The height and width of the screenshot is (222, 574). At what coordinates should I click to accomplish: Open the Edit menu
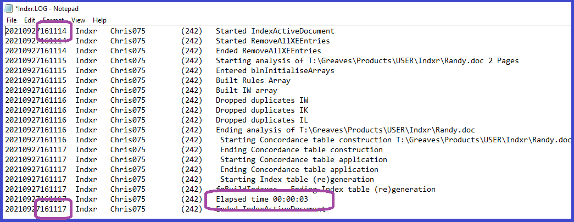pyautogui.click(x=30, y=20)
